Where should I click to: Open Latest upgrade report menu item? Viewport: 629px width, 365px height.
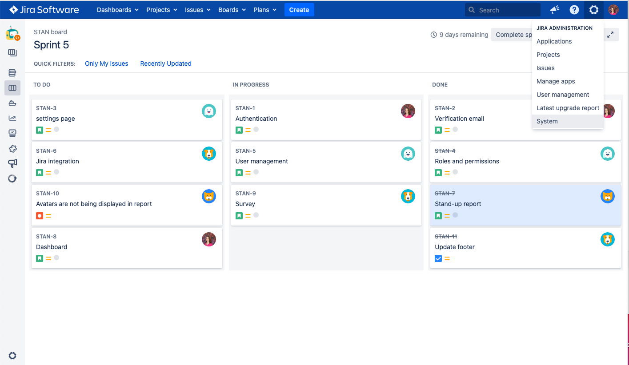pos(568,108)
